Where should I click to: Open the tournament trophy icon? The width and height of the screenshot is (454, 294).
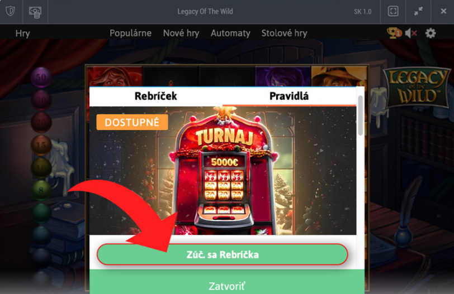coord(394,33)
